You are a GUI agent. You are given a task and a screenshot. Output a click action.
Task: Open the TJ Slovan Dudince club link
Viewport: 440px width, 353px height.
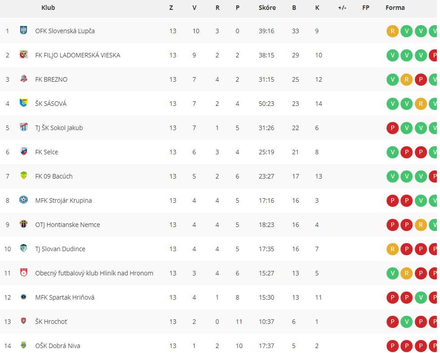pos(60,249)
